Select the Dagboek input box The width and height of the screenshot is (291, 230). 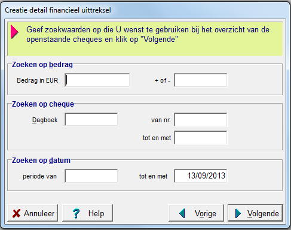click(91, 120)
